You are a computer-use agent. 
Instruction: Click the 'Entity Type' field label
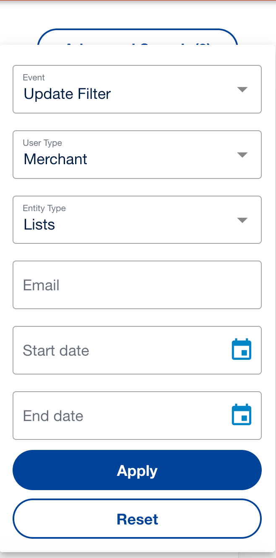tap(44, 208)
